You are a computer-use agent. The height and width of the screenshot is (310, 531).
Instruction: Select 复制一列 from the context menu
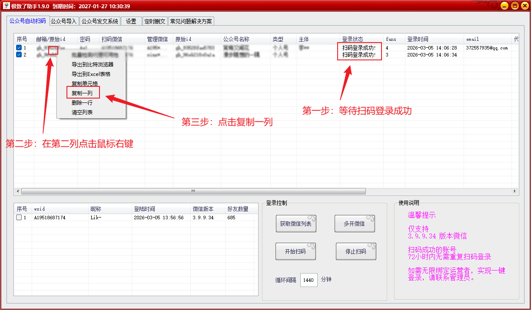82,93
